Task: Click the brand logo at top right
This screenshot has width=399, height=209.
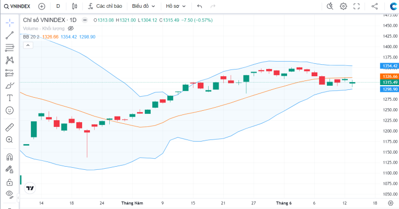Action: pyautogui.click(x=394, y=6)
